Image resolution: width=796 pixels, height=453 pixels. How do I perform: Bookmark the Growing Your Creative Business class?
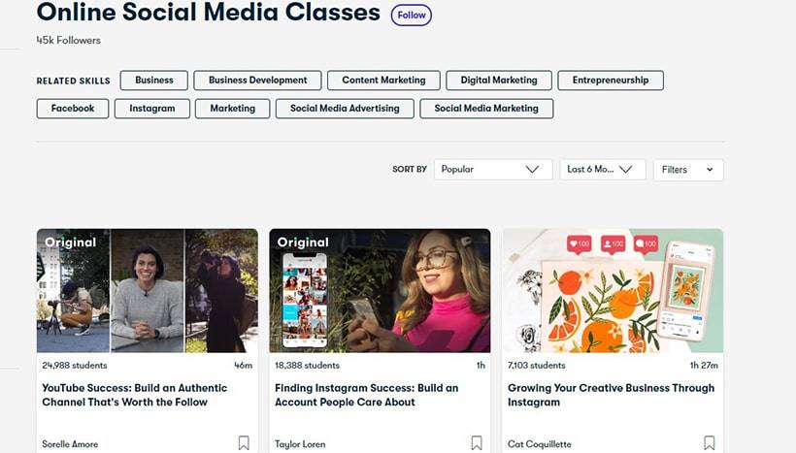(710, 443)
